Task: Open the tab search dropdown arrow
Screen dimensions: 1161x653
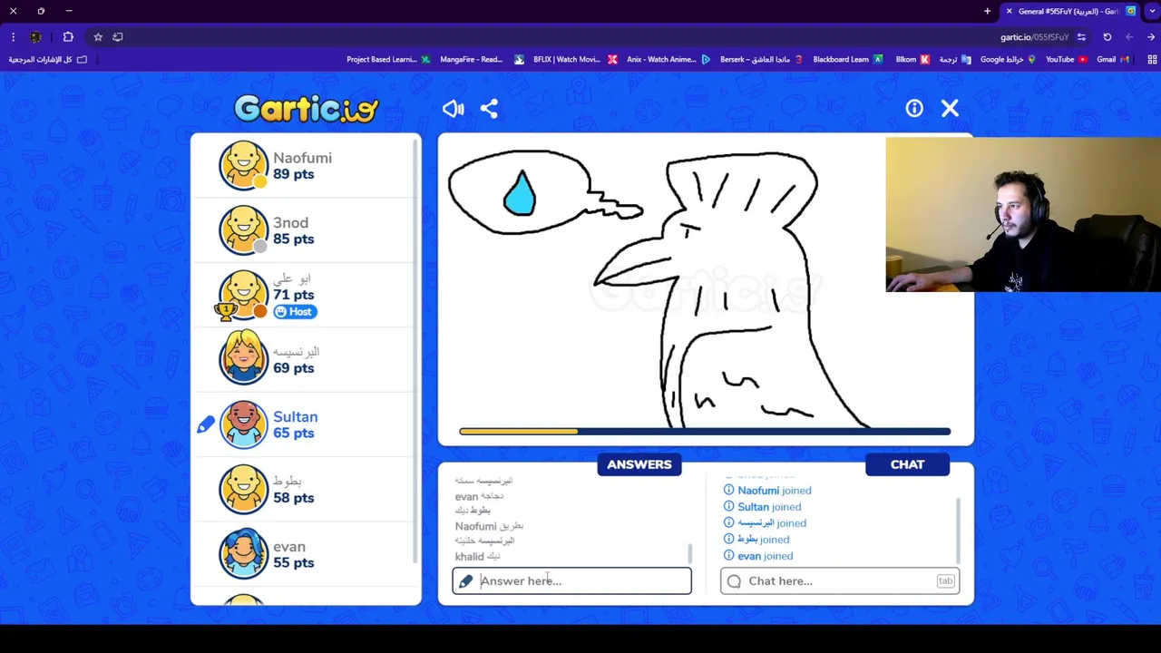Action: tap(1152, 11)
